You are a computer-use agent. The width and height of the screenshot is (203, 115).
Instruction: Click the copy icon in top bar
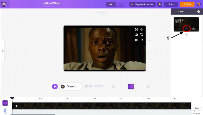(30, 4)
